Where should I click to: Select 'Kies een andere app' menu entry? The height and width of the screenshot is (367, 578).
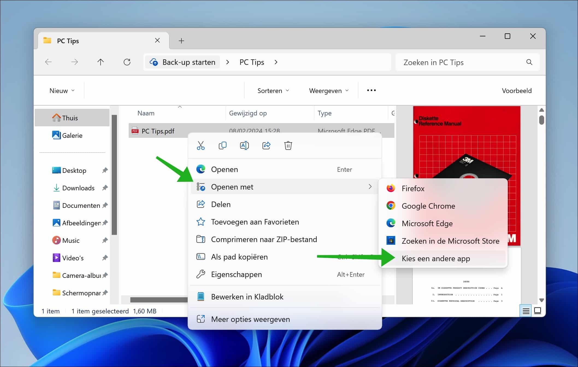[436, 258]
